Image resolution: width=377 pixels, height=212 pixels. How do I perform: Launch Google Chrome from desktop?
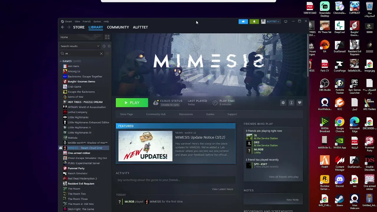tap(340, 125)
